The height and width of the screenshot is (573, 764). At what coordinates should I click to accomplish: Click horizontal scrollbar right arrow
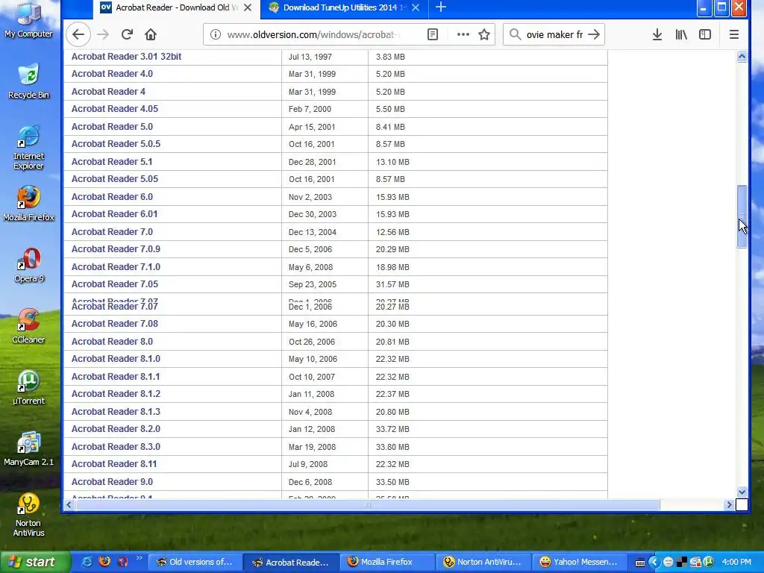[730, 505]
